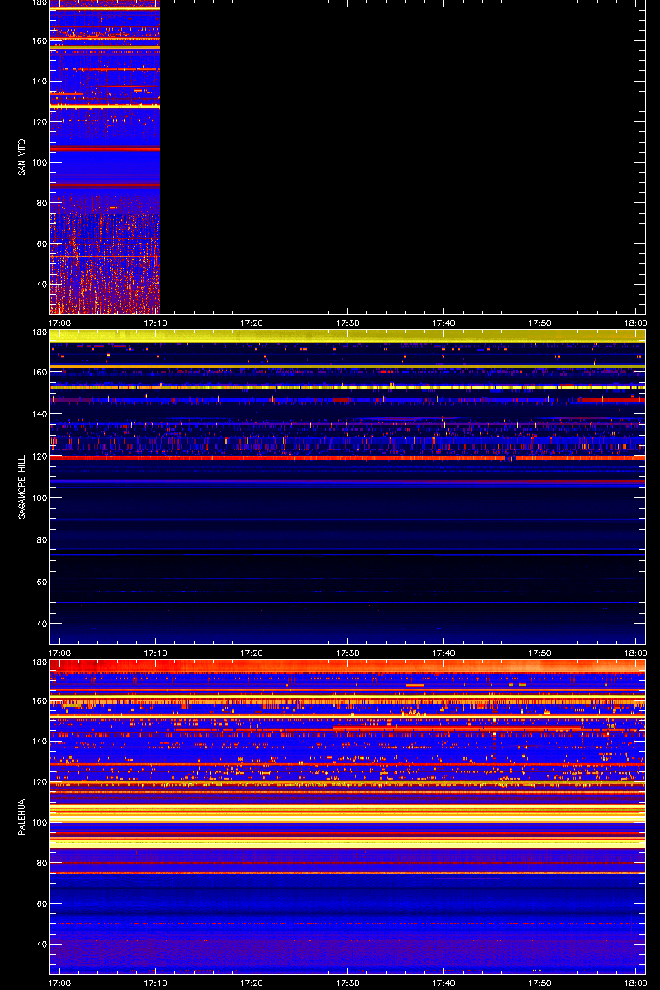Click 17:10 label under Sagamore Hill panel
Viewport: 660px width, 990px height.
[156, 653]
